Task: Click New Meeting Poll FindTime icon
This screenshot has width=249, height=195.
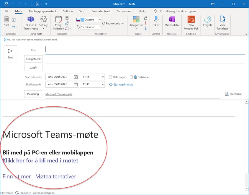Action: (x=191, y=19)
